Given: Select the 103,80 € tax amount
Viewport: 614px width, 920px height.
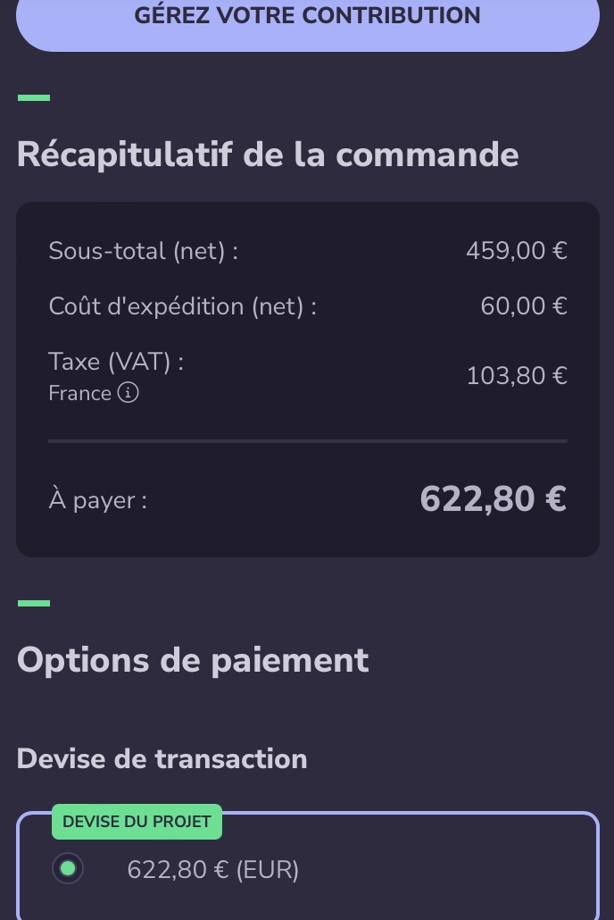Looking at the screenshot, I should click(517, 376).
